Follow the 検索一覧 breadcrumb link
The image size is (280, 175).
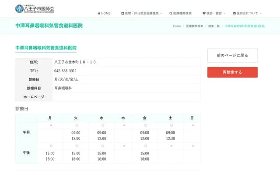214,26
